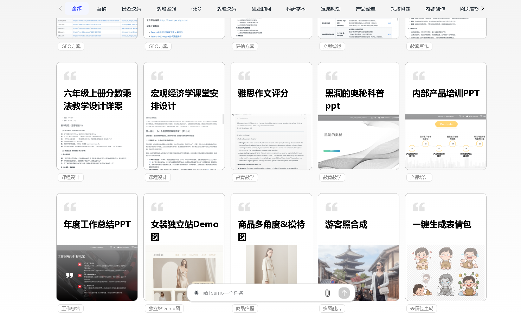Open the GEO category tab
The height and width of the screenshot is (313, 521).
pyautogui.click(x=196, y=8)
